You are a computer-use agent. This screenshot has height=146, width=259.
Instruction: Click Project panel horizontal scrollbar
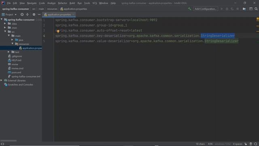[8, 141]
